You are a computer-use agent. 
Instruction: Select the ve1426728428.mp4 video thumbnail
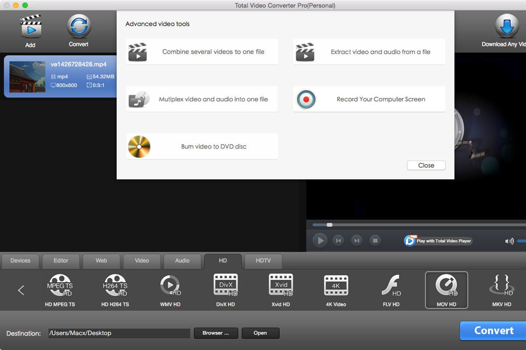click(27, 77)
